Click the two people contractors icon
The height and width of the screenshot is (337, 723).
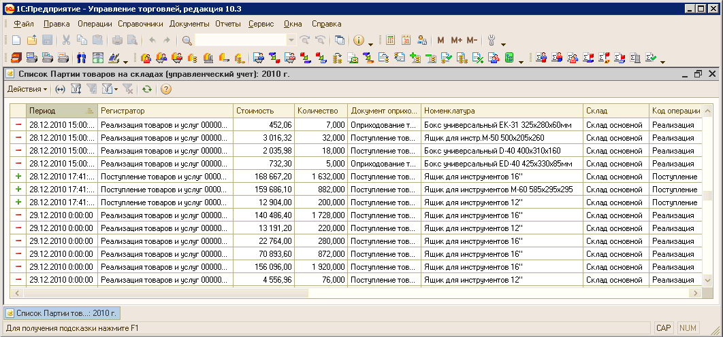pos(81,58)
